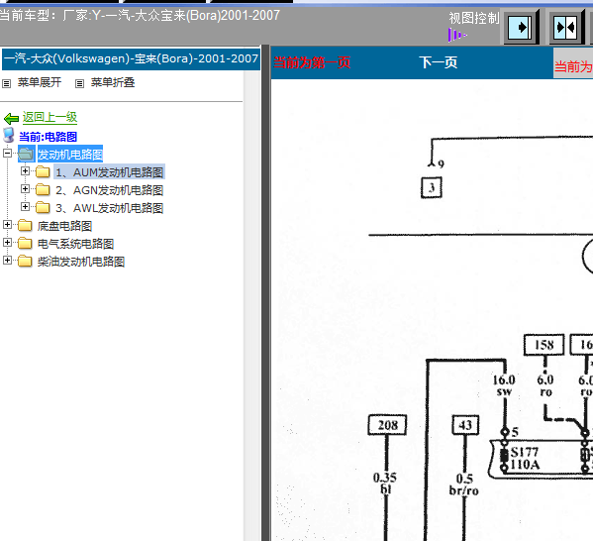Image resolution: width=593 pixels, height=541 pixels.
Task: Click the 返回上一级 link
Action: [49, 117]
